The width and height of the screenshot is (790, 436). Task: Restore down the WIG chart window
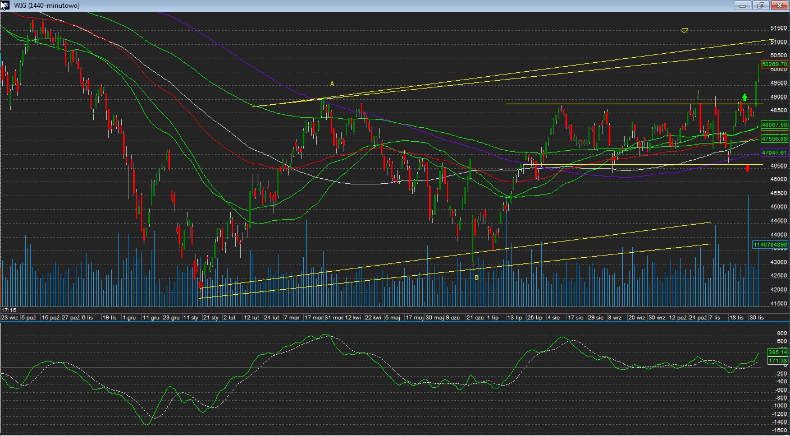click(x=760, y=5)
